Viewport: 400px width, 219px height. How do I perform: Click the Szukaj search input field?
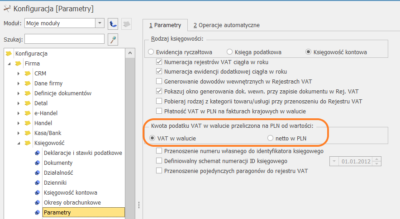point(65,39)
